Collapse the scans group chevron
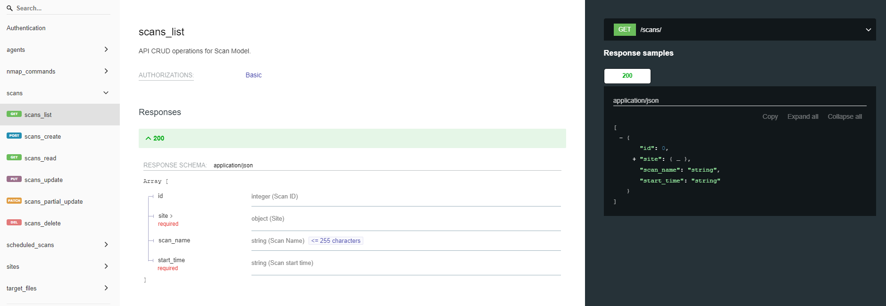 click(106, 92)
